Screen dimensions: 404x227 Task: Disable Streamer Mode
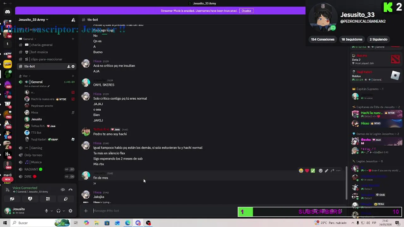click(246, 11)
